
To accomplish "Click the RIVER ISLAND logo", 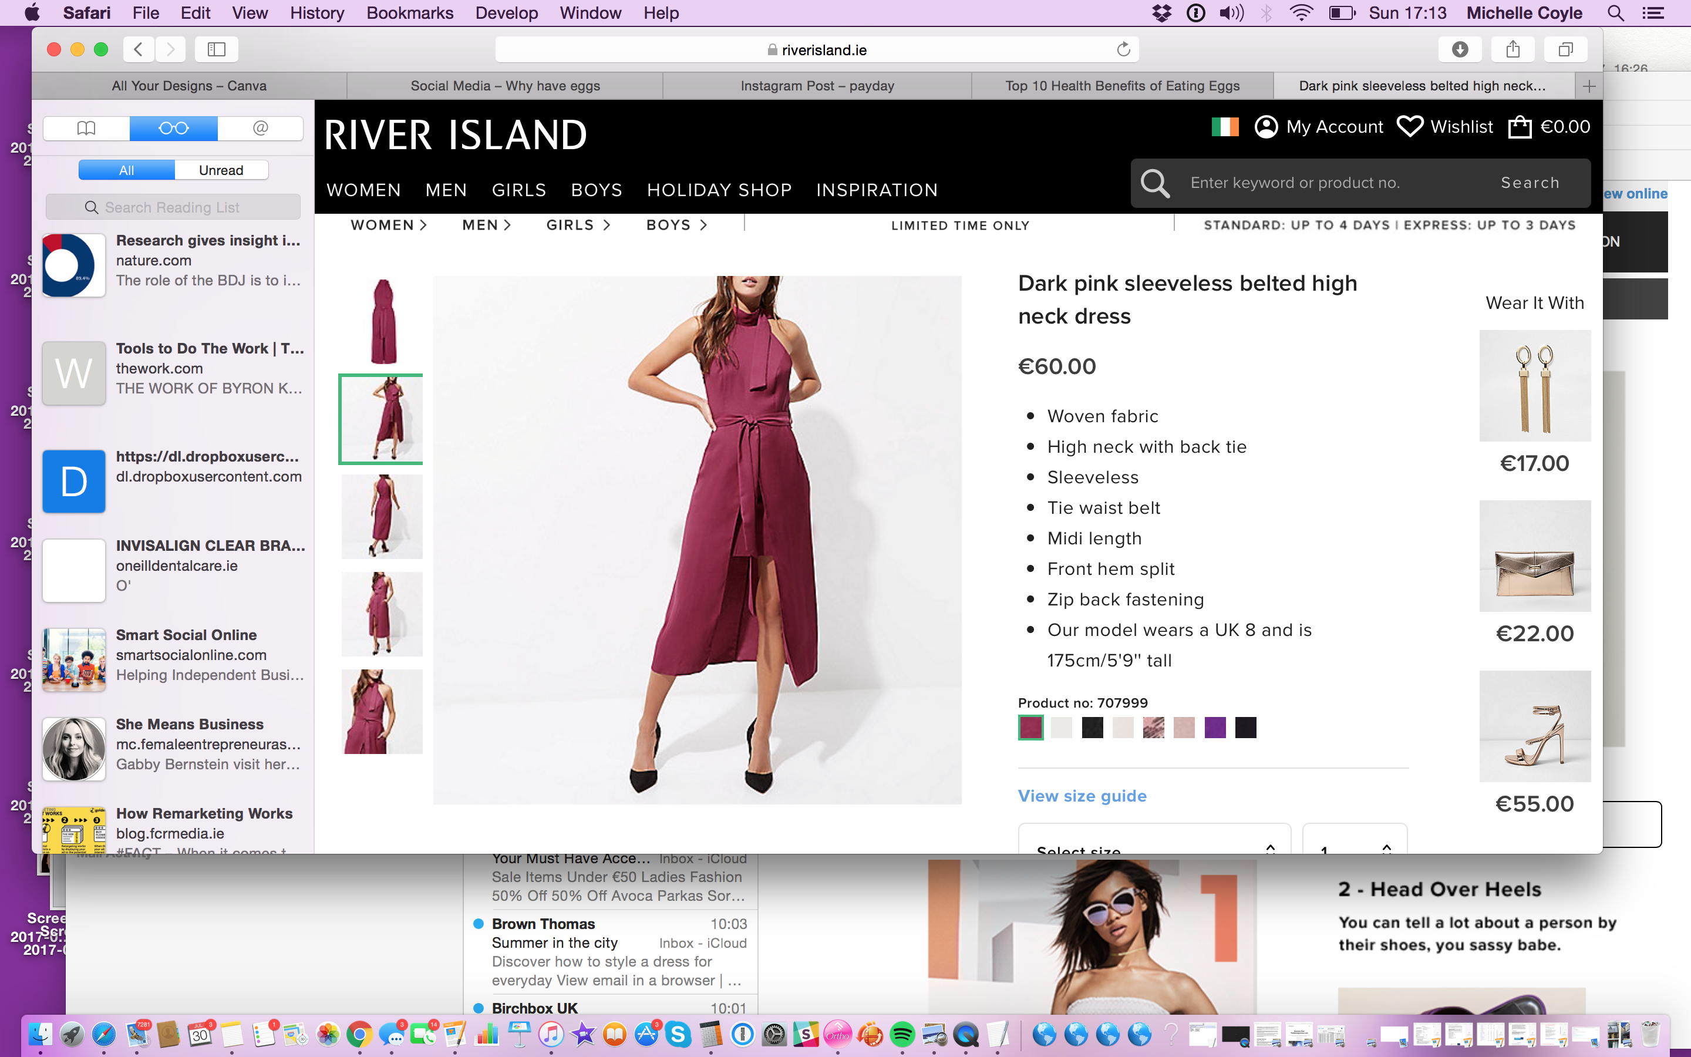I will point(456,135).
